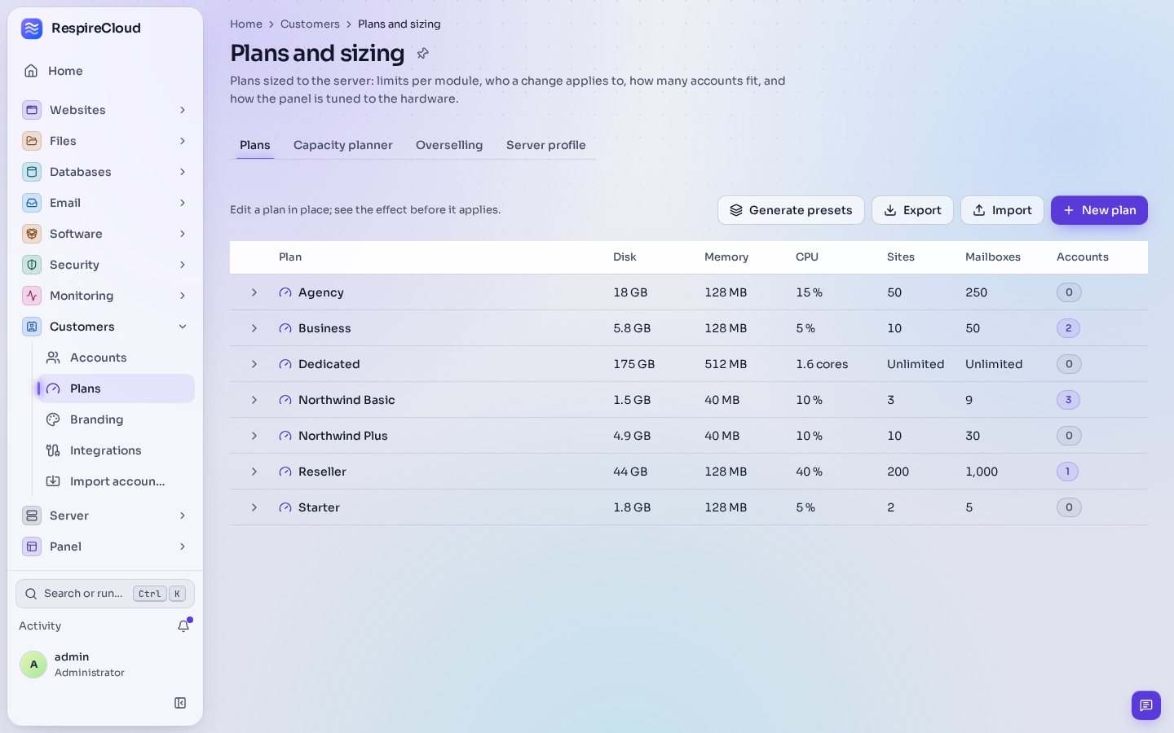Click the Business plan accounts badge showing 2
This screenshot has width=1174, height=733.
1068,328
